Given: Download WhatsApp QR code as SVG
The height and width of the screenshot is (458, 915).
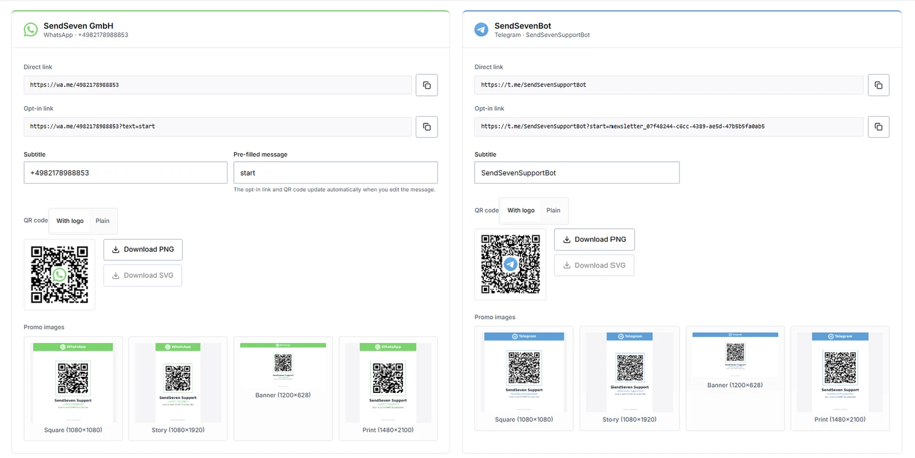Looking at the screenshot, I should (x=143, y=276).
